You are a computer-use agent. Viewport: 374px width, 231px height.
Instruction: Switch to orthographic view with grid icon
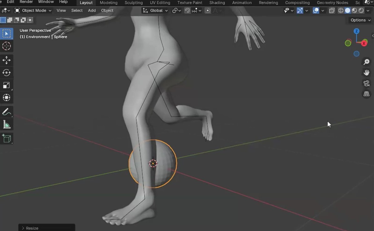coord(366,94)
